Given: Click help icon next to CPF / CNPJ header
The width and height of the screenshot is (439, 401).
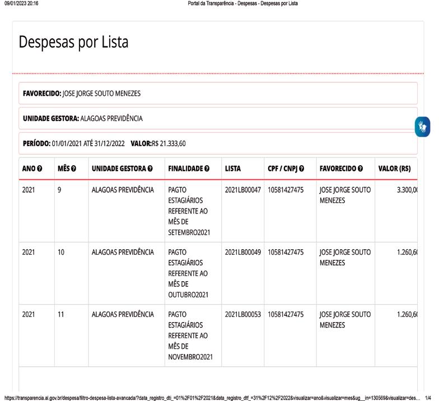Looking at the screenshot, I should pos(301,169).
